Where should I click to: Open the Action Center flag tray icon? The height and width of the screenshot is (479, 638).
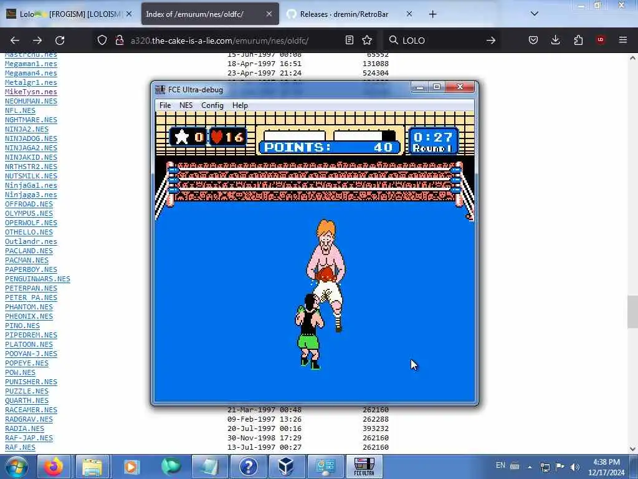point(560,467)
